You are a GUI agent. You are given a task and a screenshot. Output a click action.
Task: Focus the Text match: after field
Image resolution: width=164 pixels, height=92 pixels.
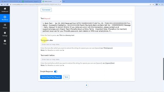(86, 44)
